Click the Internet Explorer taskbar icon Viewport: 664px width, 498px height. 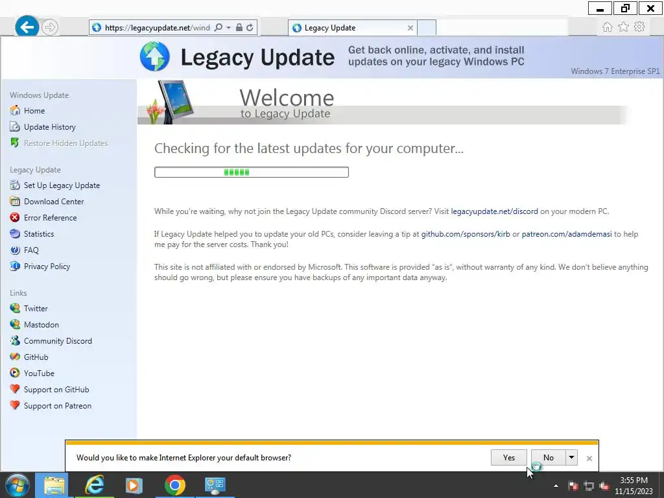pos(95,485)
